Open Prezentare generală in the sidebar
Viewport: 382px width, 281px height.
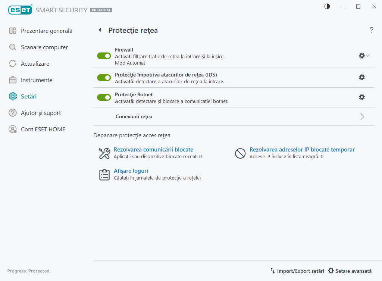46,31
